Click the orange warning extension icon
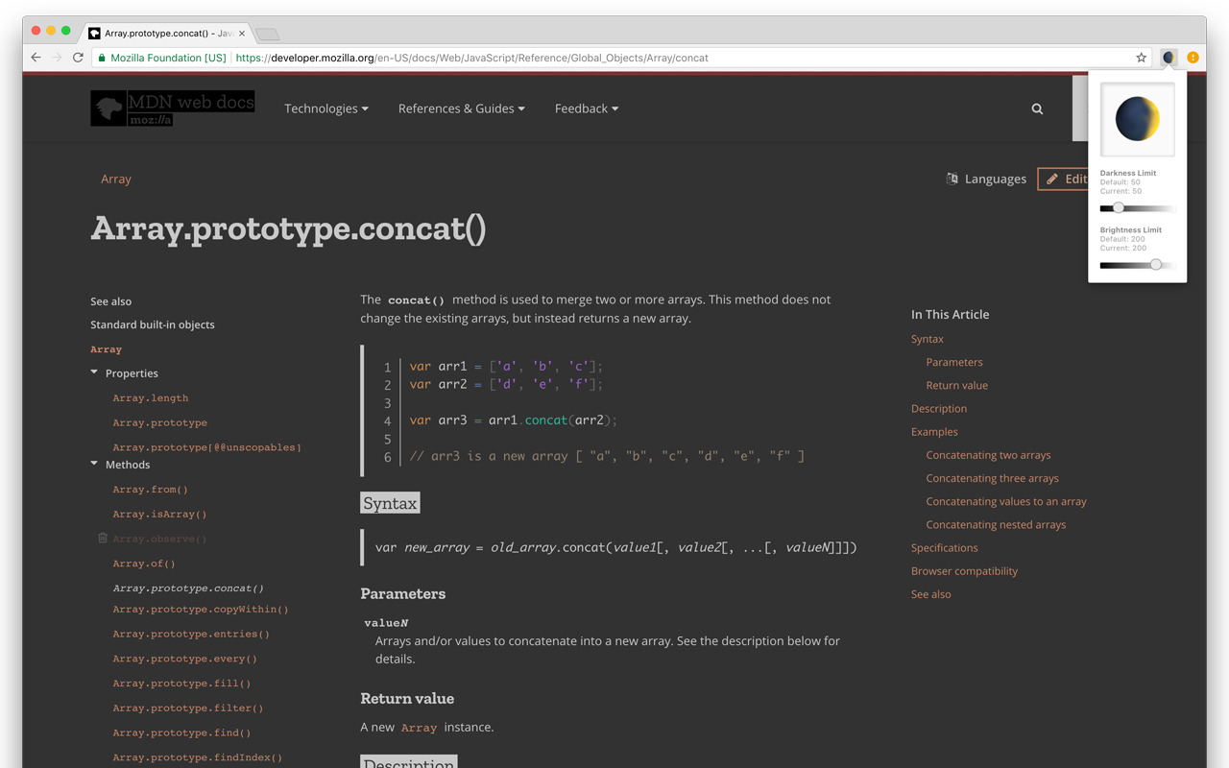This screenshot has height=768, width=1229. pyautogui.click(x=1193, y=58)
